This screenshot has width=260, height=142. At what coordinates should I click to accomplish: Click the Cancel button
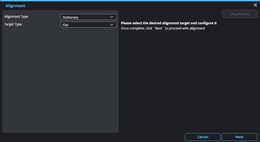click(203, 137)
